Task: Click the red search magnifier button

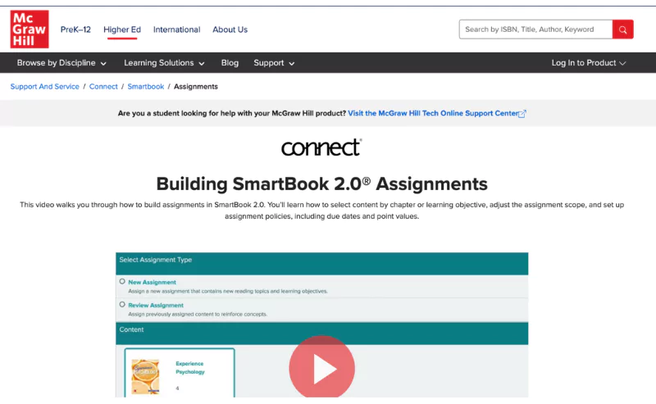Action: pos(622,30)
